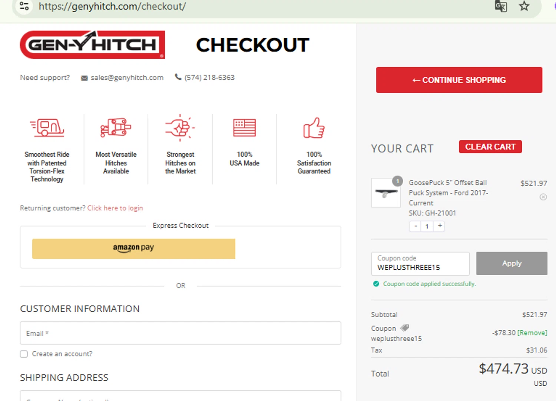
Task: Click the $474.73 total amount
Action: [504, 369]
